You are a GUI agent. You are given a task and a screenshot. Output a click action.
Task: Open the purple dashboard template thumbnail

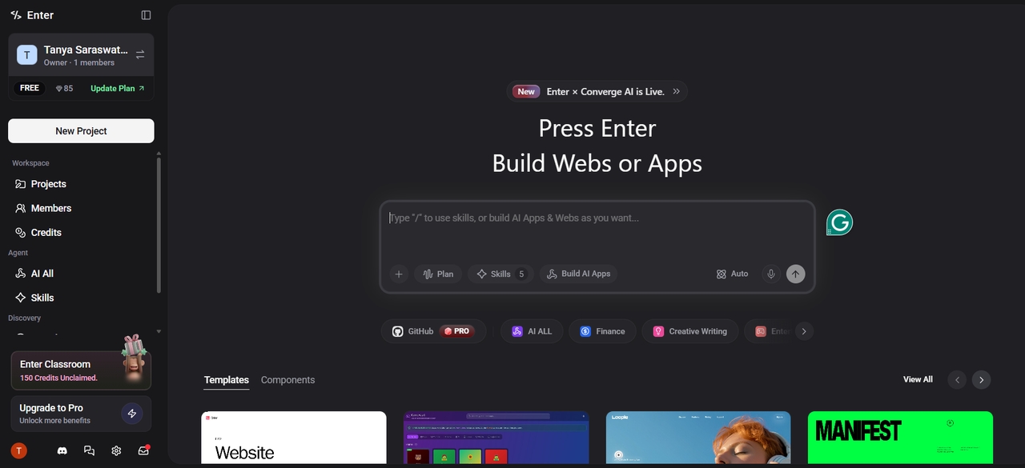point(496,438)
